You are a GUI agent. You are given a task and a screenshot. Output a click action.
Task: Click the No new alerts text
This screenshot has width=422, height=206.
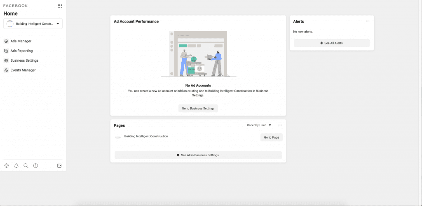click(x=303, y=32)
